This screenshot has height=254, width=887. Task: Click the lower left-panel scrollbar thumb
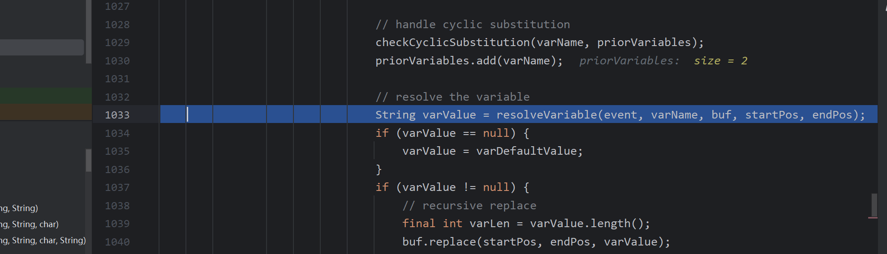click(x=89, y=160)
